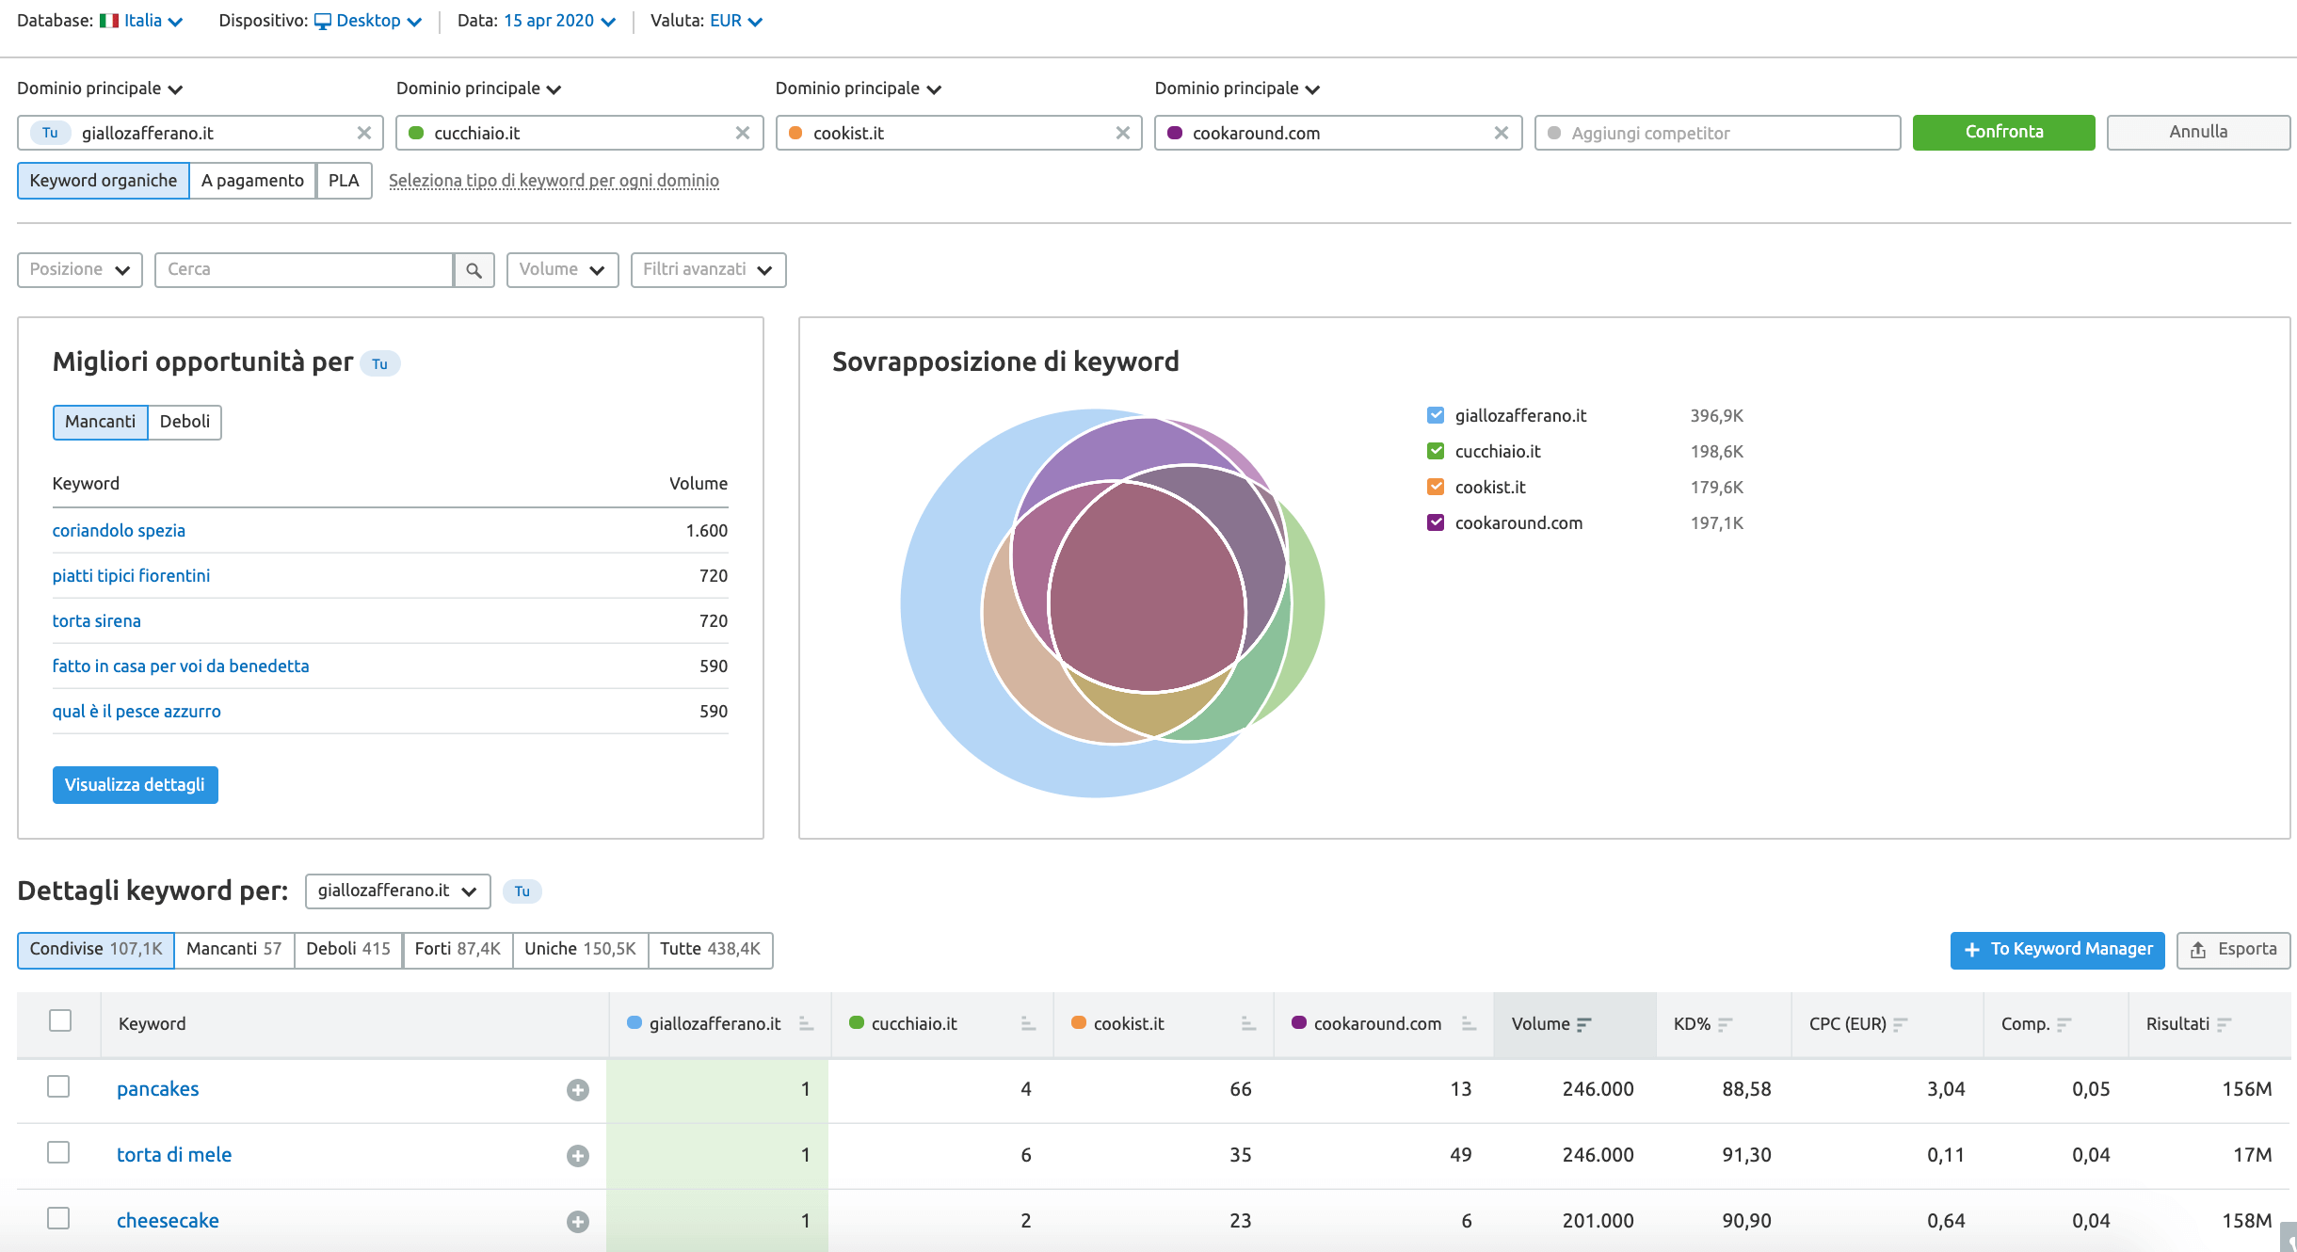2297x1252 pixels.
Task: Click the Annulla button
Action: tap(2198, 133)
